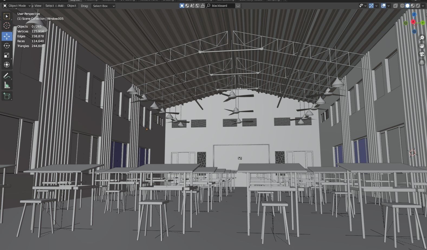This screenshot has width=427, height=250.
Task: Pick the Scale tool
Action: click(7, 55)
